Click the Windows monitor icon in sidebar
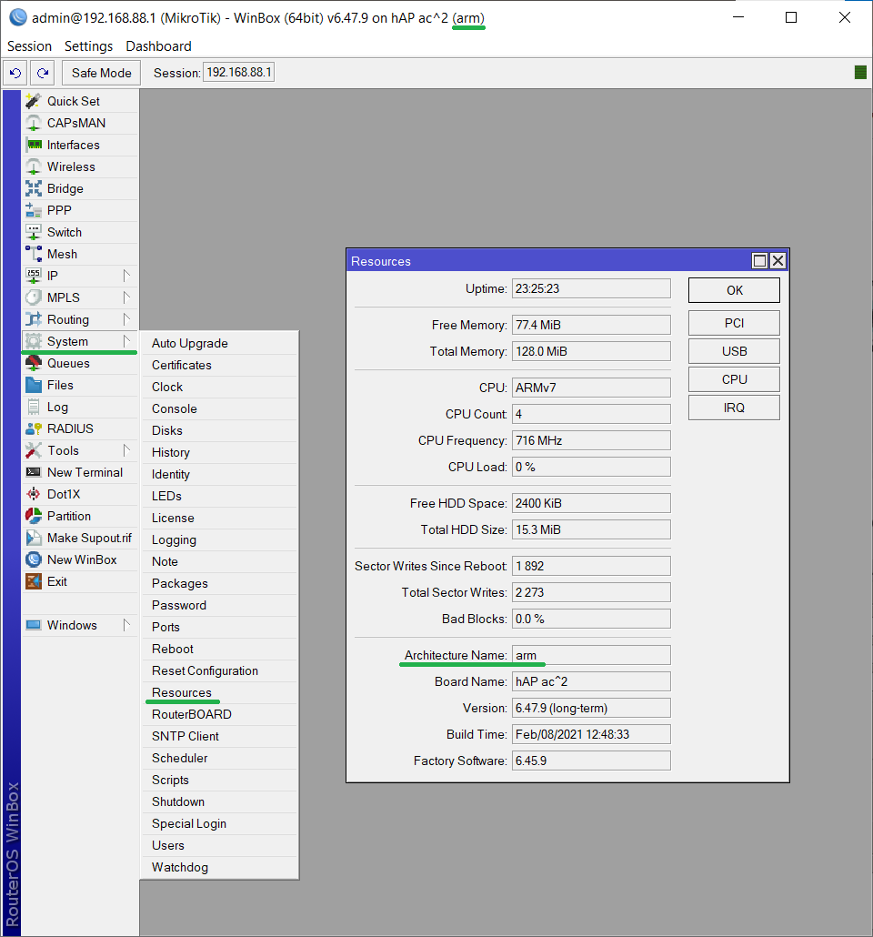This screenshot has width=873, height=937. pyautogui.click(x=34, y=625)
